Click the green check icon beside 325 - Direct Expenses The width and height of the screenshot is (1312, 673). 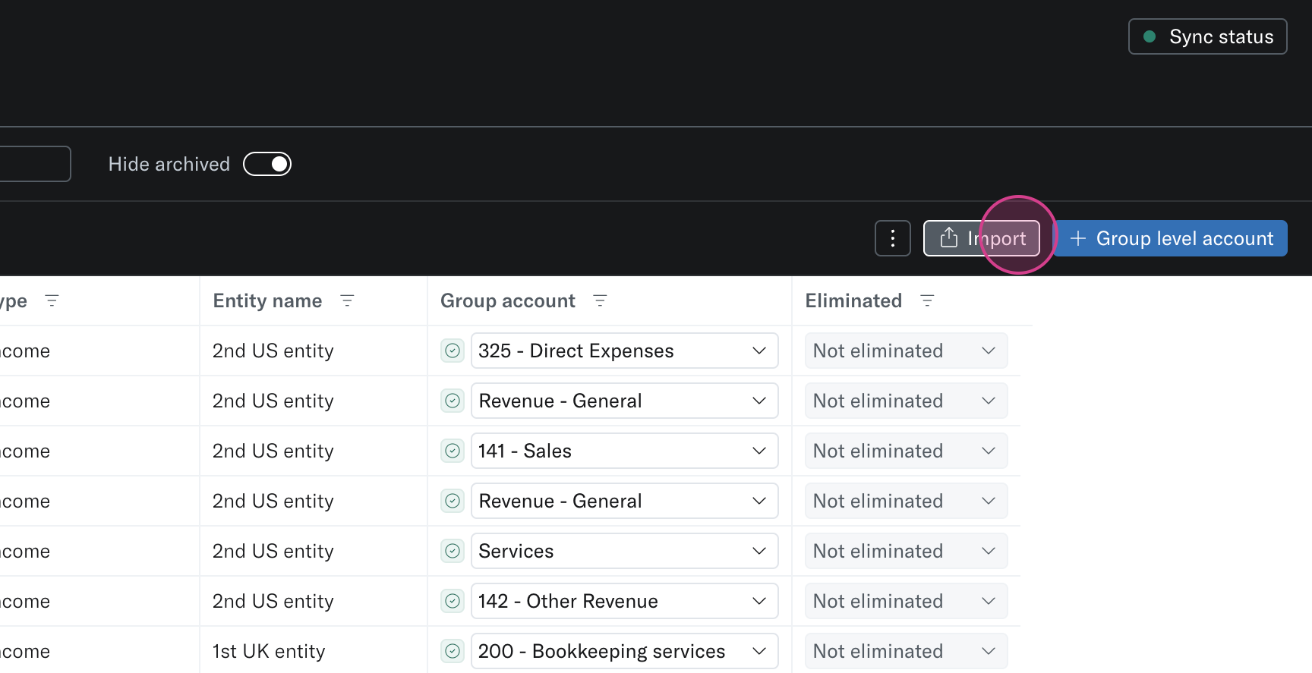453,351
